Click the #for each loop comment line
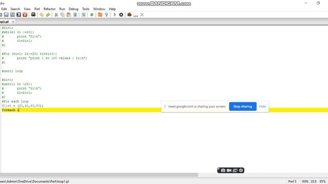This screenshot has width=328, height=184. tap(15, 101)
